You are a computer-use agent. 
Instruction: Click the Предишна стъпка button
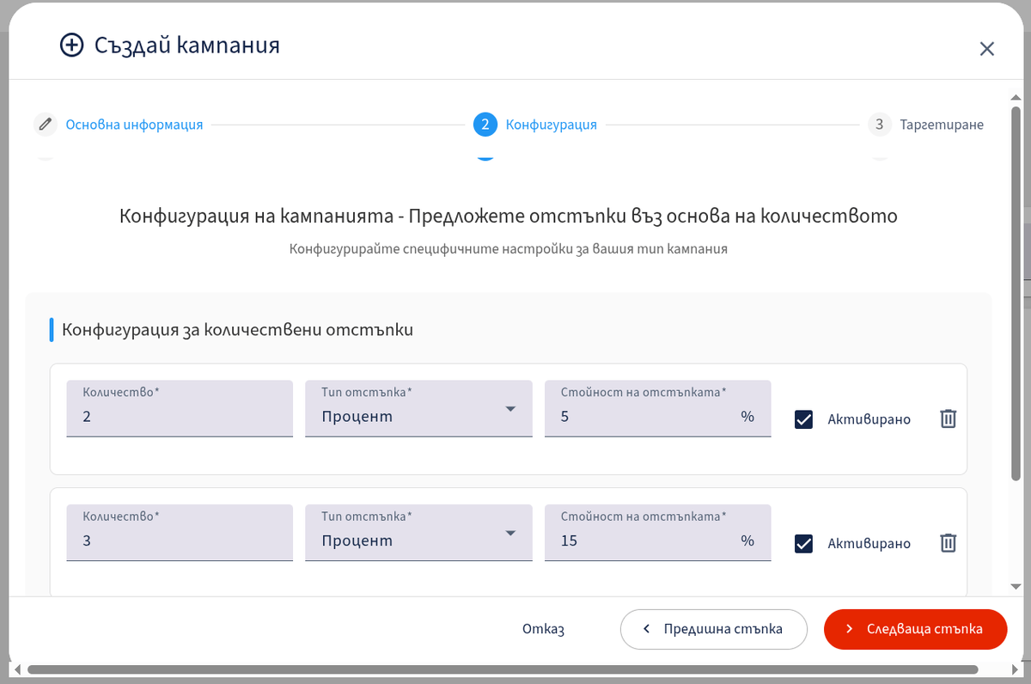713,629
